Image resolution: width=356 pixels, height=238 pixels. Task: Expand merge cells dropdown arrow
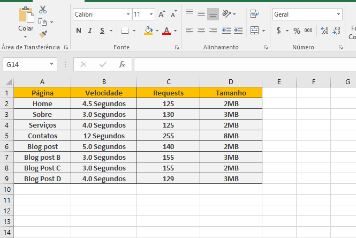(263, 31)
